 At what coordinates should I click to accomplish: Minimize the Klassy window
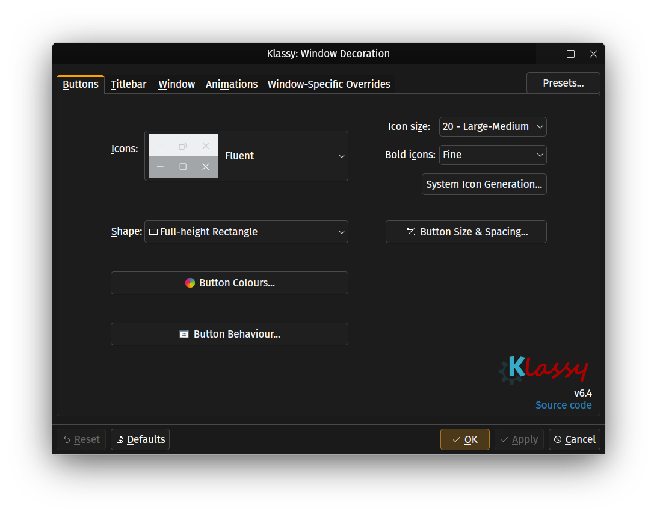[547, 54]
